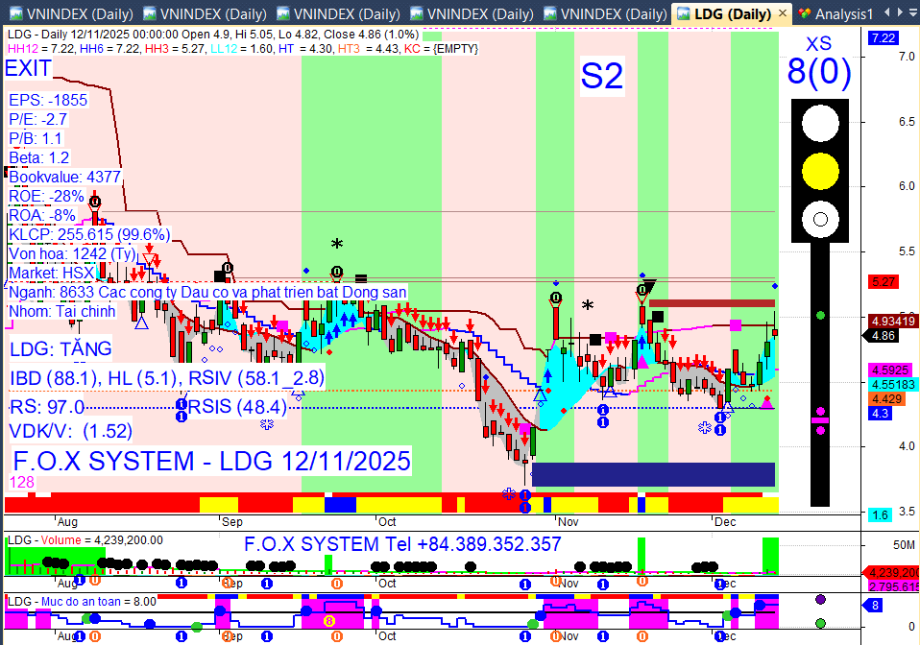Click the blue 8 safety level axis label
Screen dimensions: 920x645
pos(874,606)
